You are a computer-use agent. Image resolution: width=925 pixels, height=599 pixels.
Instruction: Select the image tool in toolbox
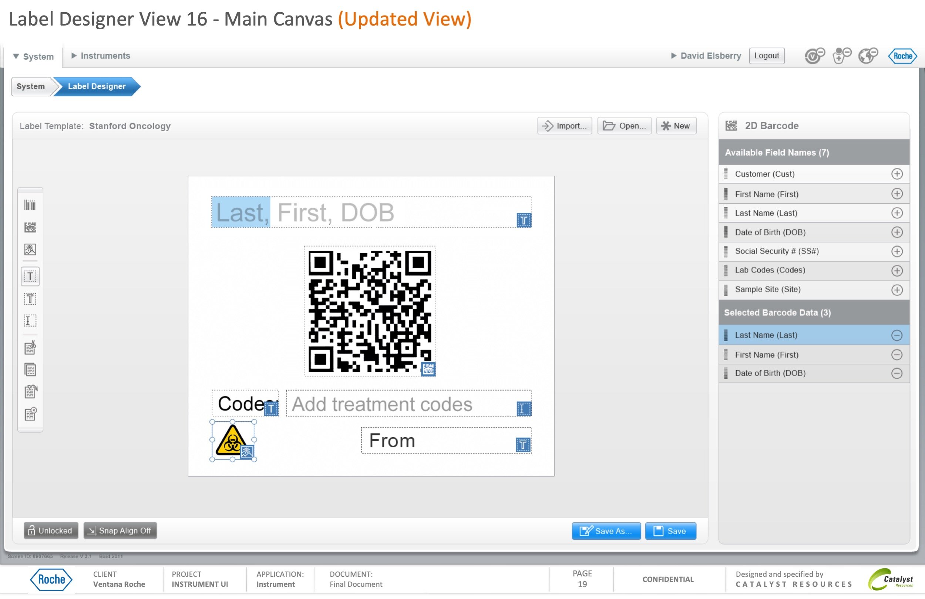30,249
